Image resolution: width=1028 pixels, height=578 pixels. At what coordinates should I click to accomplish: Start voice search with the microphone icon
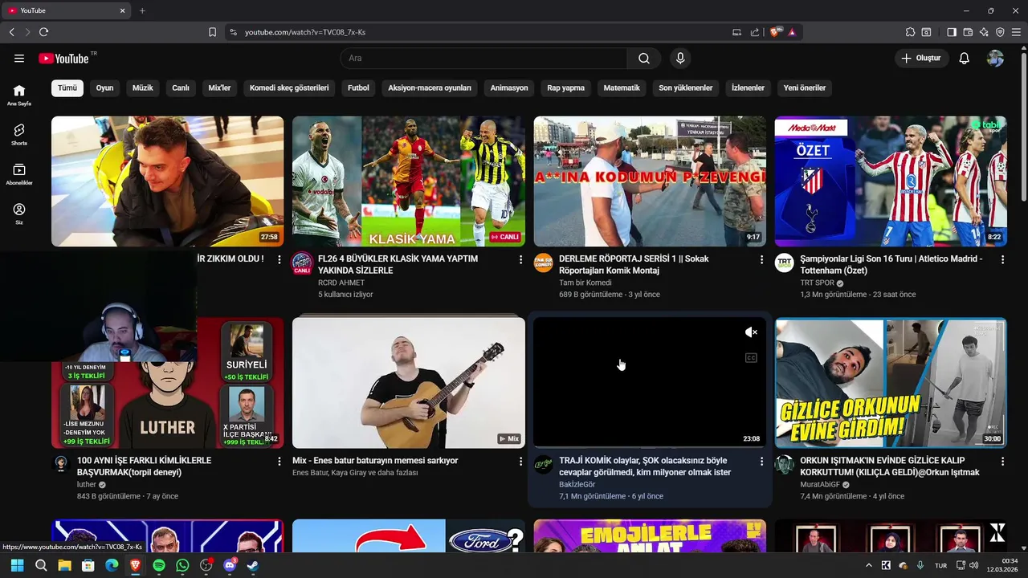pyautogui.click(x=680, y=58)
